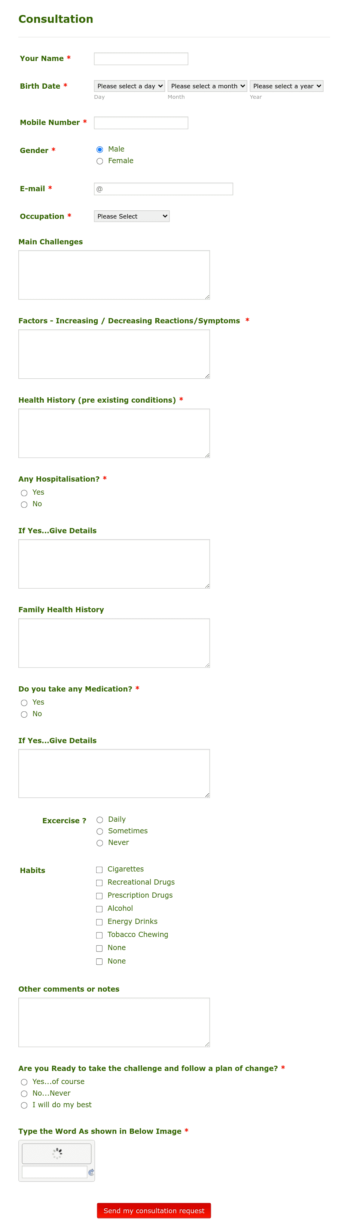Viewport: 348px width, 1230px height.
Task: Click "Send my consultation request"
Action: point(154,1211)
